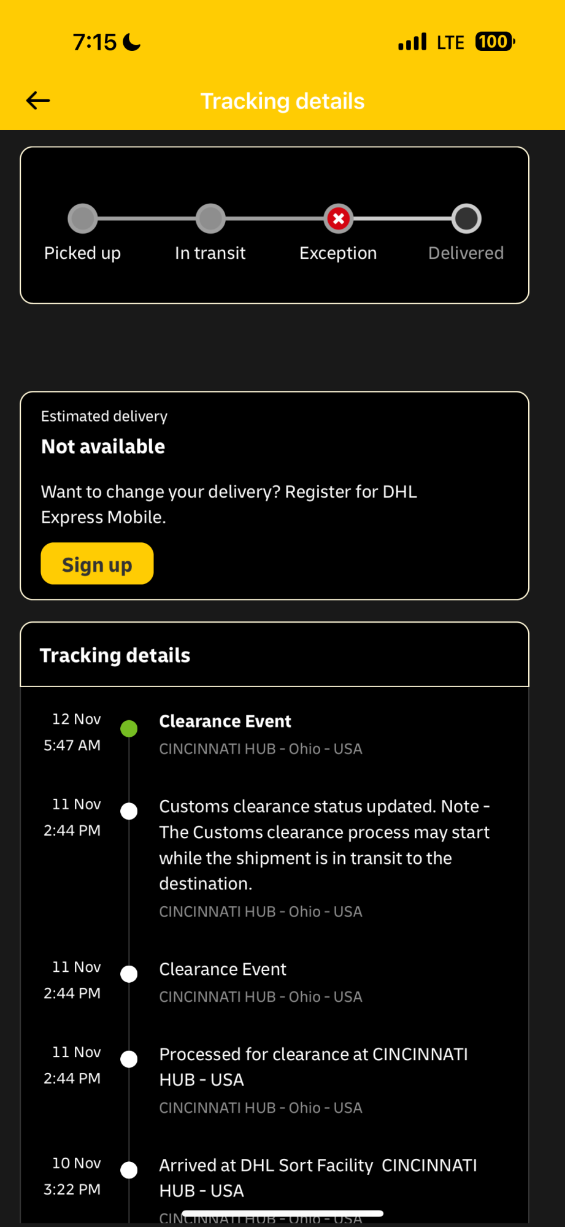
Task: Tap the Picked up progress circle
Action: [83, 218]
